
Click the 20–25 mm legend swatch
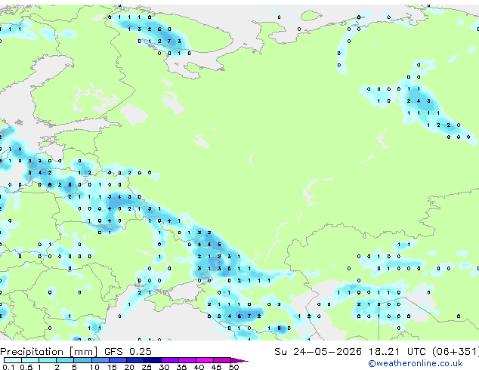click(135, 360)
